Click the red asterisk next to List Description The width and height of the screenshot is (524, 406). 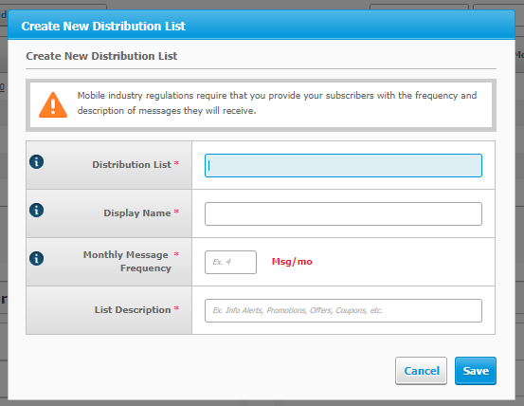coord(176,308)
